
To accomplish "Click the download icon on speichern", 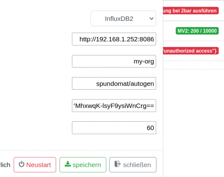I will (x=68, y=164).
